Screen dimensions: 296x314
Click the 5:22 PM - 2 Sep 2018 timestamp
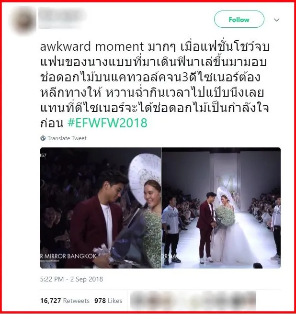click(71, 279)
